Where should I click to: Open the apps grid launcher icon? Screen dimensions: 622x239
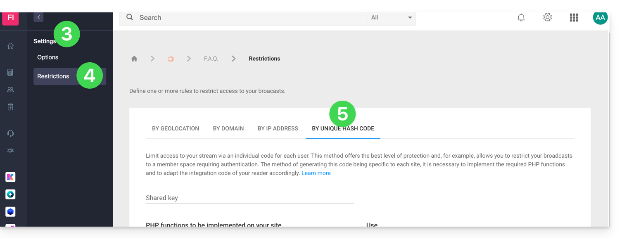coord(574,18)
